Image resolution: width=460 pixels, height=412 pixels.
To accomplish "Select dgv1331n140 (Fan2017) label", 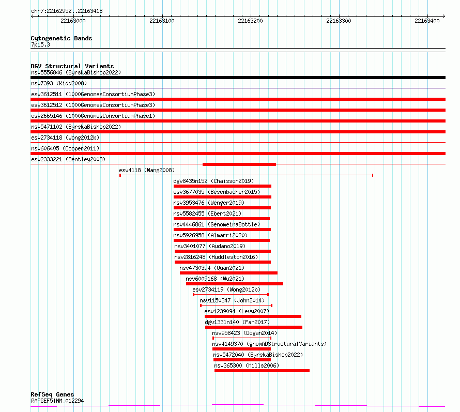I will click(x=237, y=322).
